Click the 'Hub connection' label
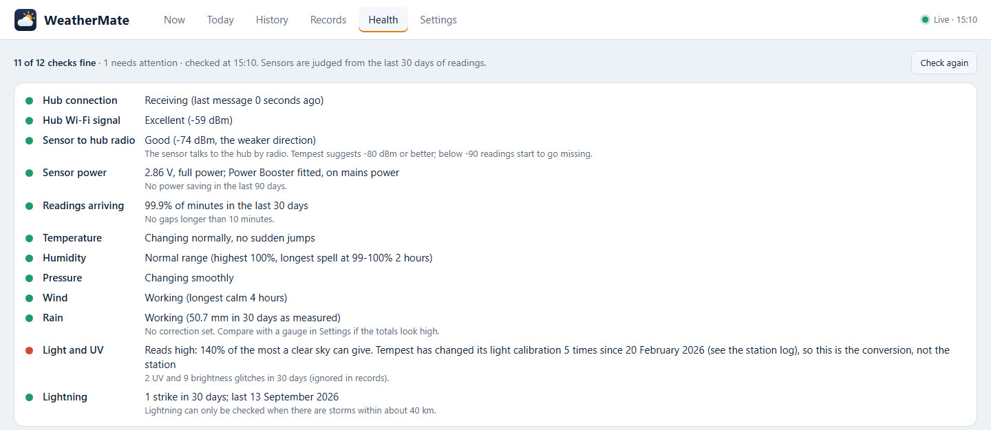The image size is (991, 430). (x=80, y=100)
